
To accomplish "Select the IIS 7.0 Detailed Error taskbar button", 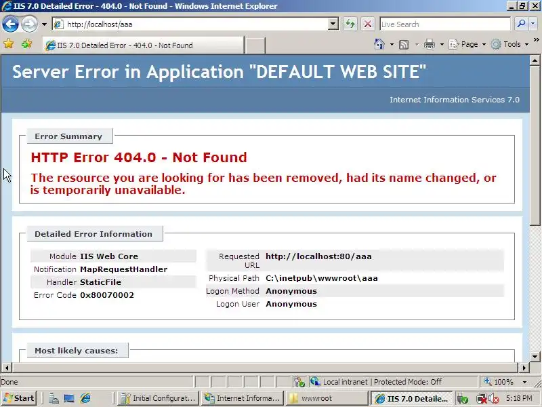I will [x=412, y=398].
